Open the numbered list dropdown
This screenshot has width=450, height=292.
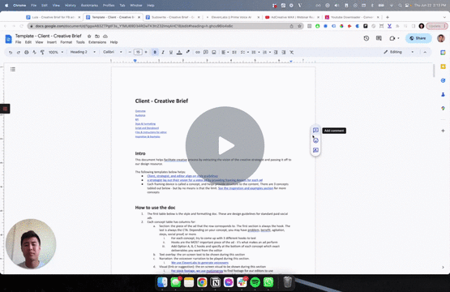click(266, 52)
